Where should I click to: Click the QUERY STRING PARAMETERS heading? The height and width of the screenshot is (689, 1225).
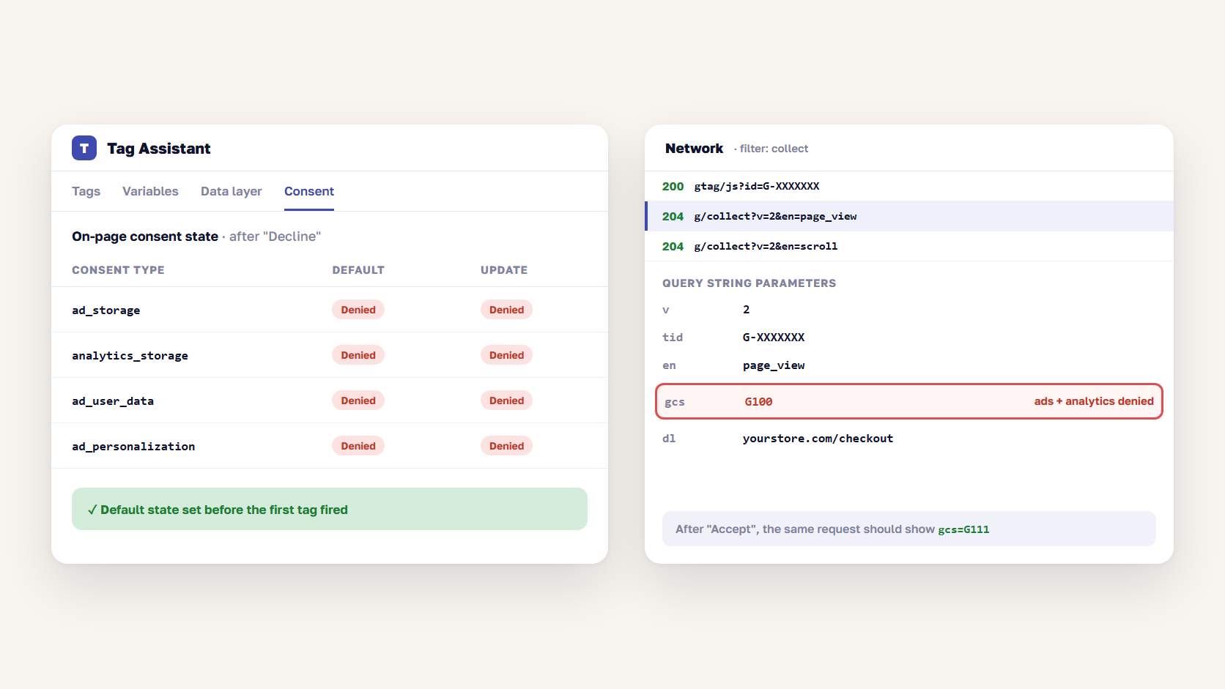pyautogui.click(x=749, y=283)
